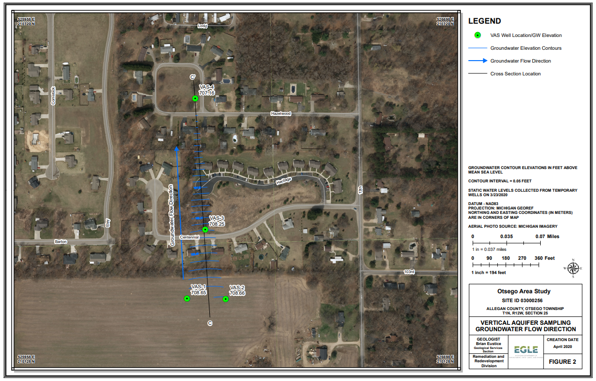Click the VAS-4 green well marker
Viewport: 596px width, 381px height.
[195, 99]
